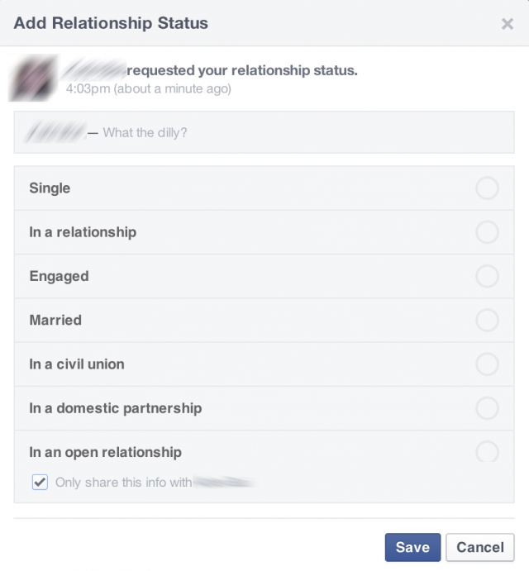Select the Single radio button

[x=487, y=188]
